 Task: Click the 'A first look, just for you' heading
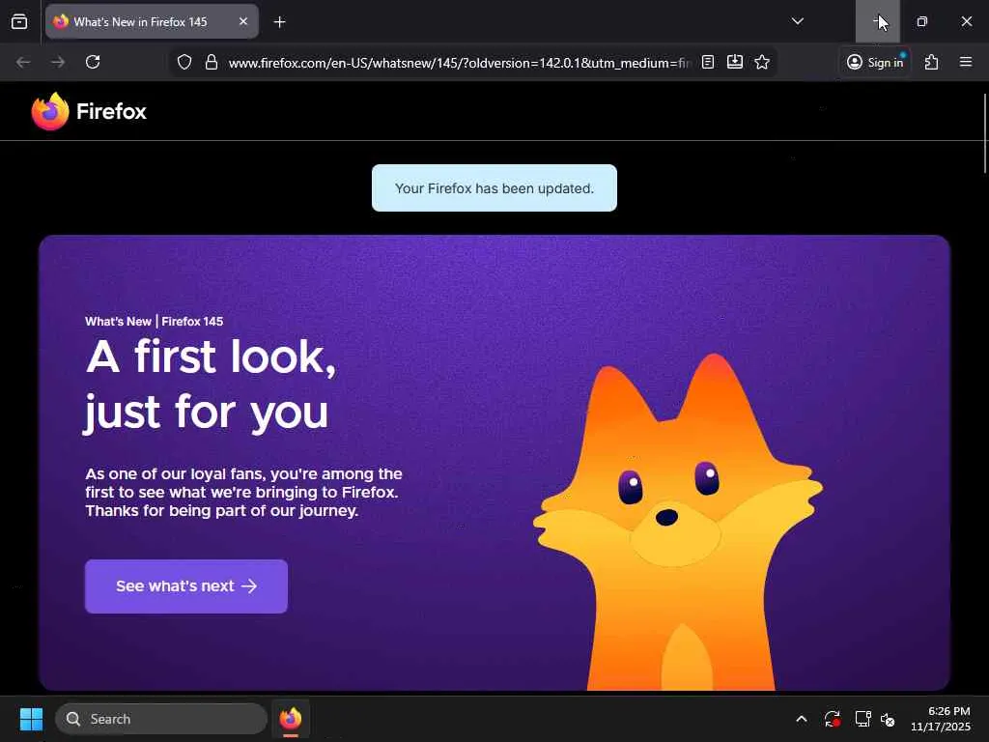click(211, 385)
